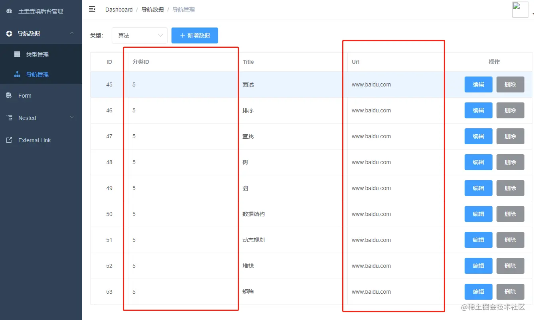534x320 pixels.
Task: Click the 新增数据 button
Action: pyautogui.click(x=195, y=35)
